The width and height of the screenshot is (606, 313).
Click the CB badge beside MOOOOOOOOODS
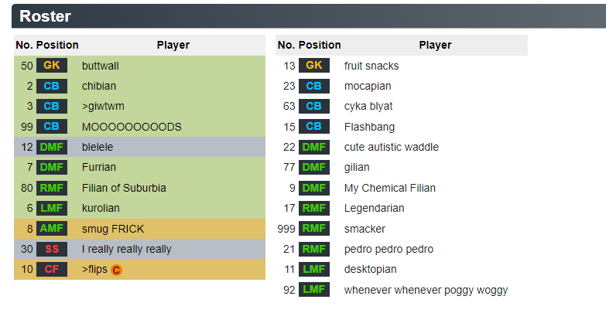(52, 127)
